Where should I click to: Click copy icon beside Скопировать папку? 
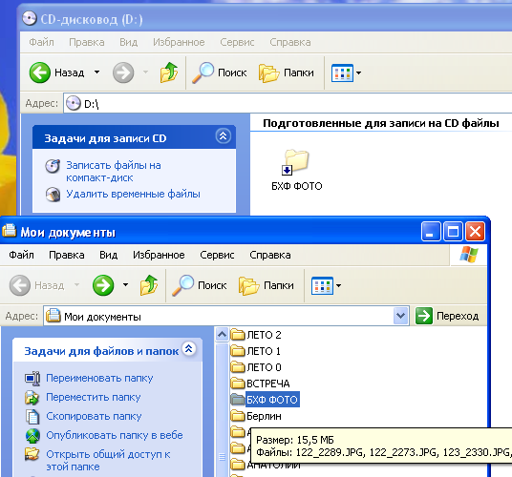pos(32,416)
